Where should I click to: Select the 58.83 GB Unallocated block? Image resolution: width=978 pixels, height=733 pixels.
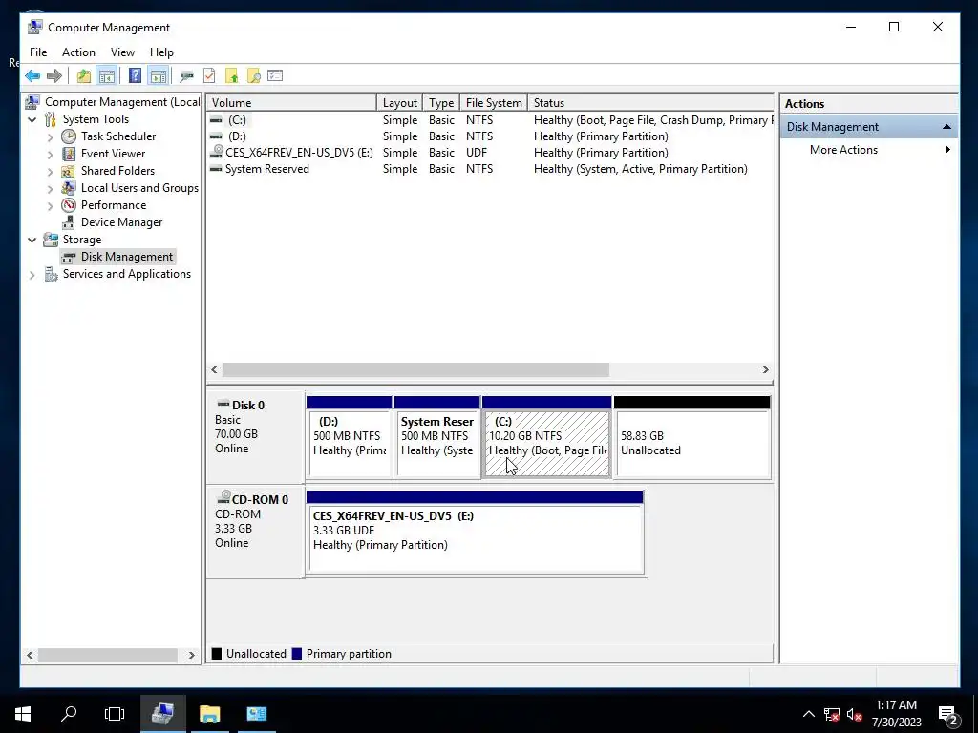[692, 437]
